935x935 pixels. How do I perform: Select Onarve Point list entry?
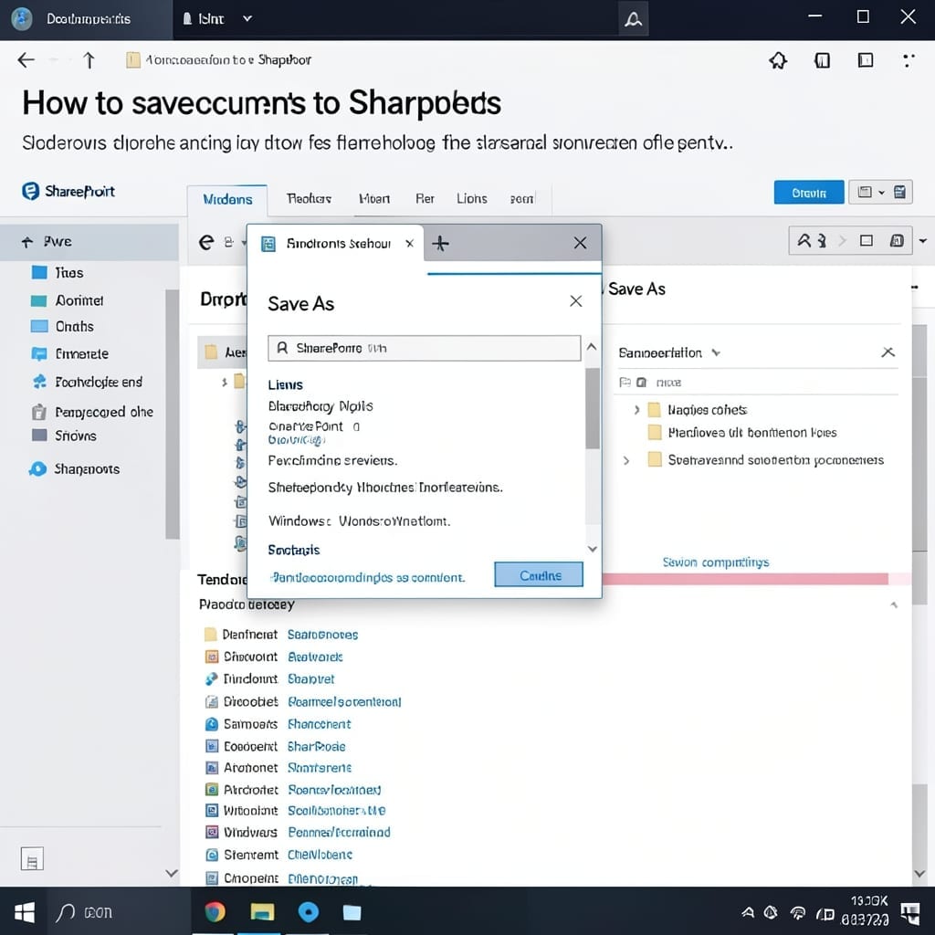(x=314, y=426)
